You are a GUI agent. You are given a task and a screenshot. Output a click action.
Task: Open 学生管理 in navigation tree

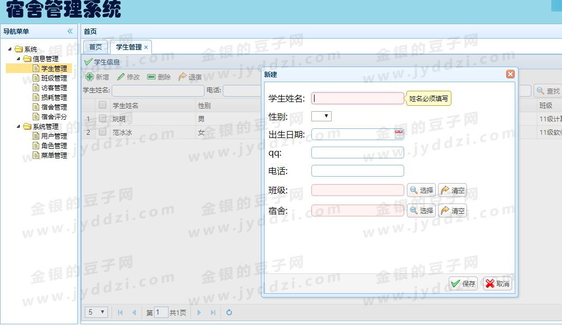tap(54, 68)
